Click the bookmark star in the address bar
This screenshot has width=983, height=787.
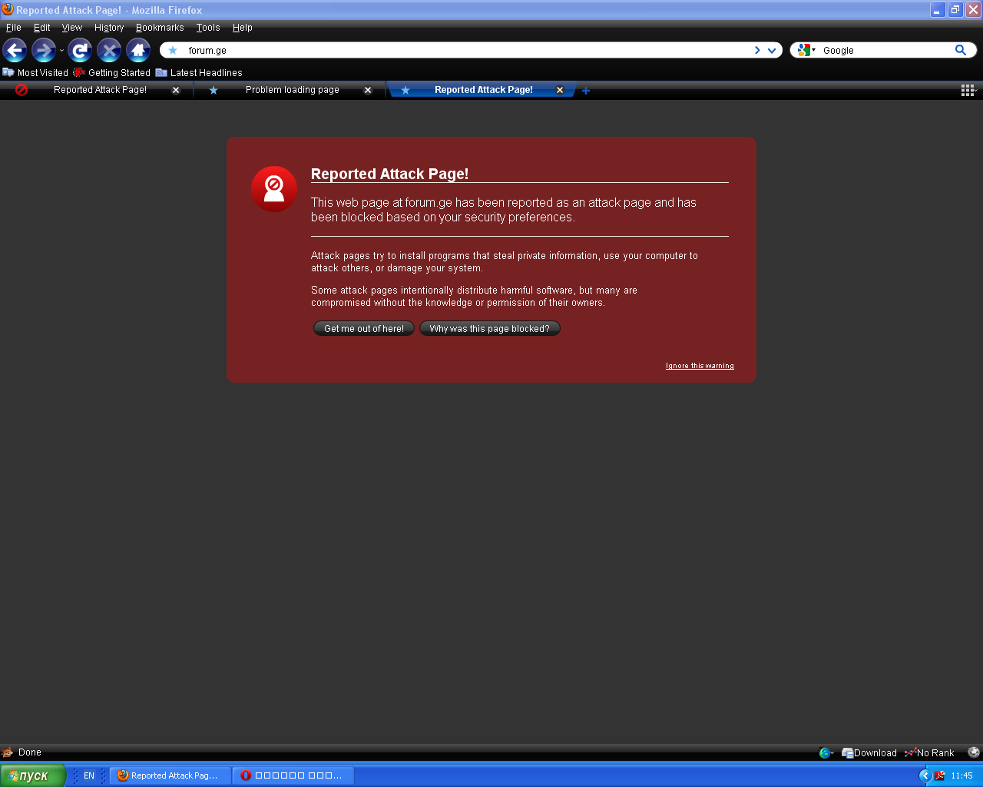point(173,51)
